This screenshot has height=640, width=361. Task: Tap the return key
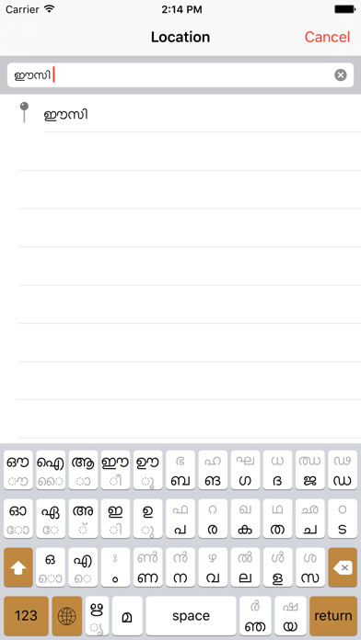pyautogui.click(x=333, y=615)
